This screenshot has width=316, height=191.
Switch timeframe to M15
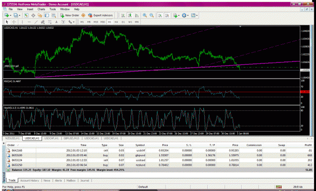click(x=96, y=22)
